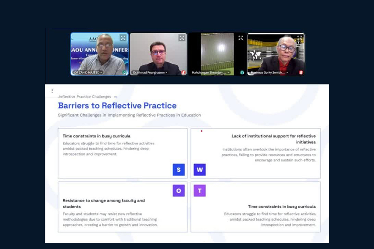Click the heading in the T card
Image resolution: width=374 pixels, height=249 pixels.
point(282,207)
